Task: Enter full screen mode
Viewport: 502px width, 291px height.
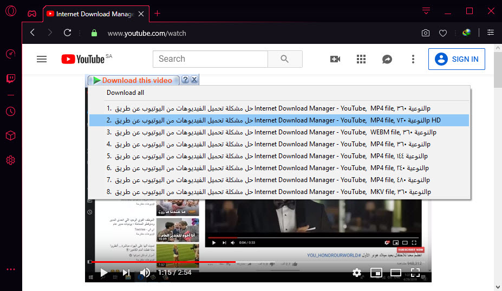Action: [x=415, y=273]
